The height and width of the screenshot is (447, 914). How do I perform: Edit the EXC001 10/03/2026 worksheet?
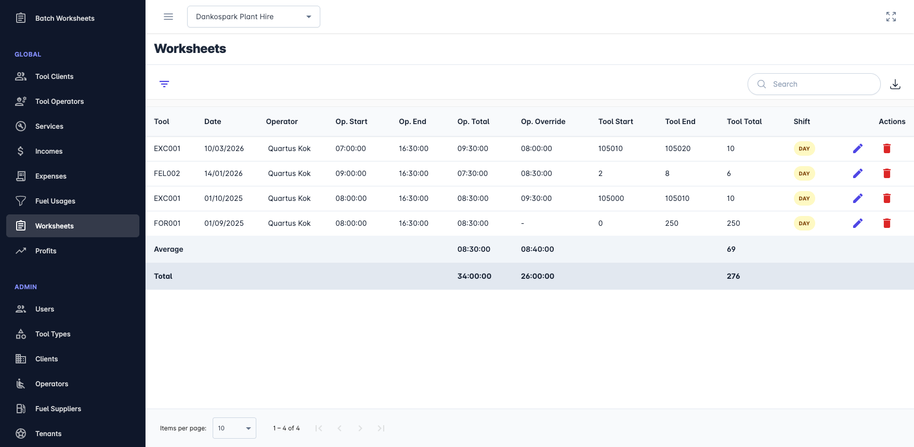858,148
